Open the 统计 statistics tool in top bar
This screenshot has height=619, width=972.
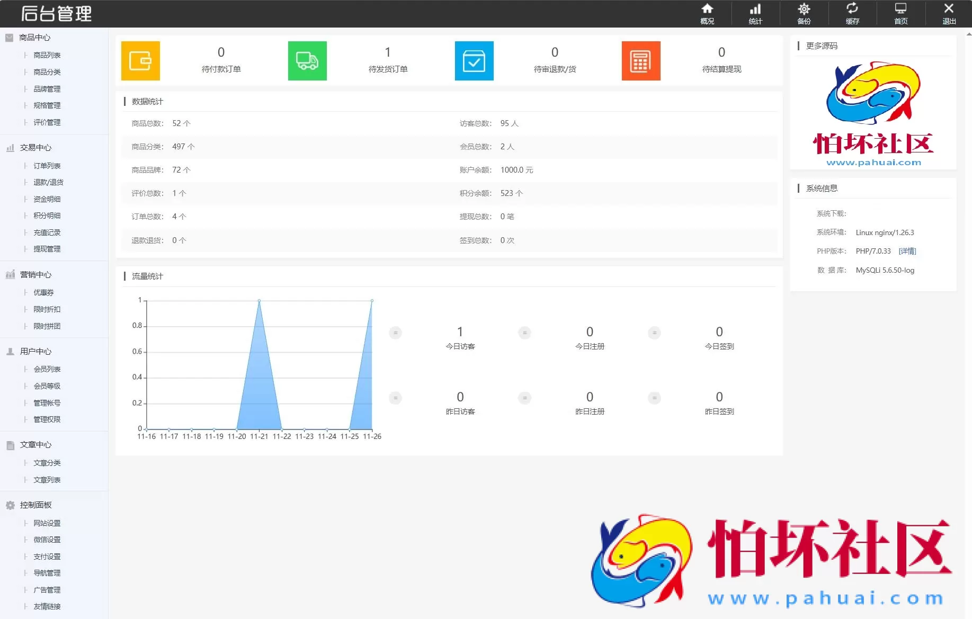(x=755, y=13)
